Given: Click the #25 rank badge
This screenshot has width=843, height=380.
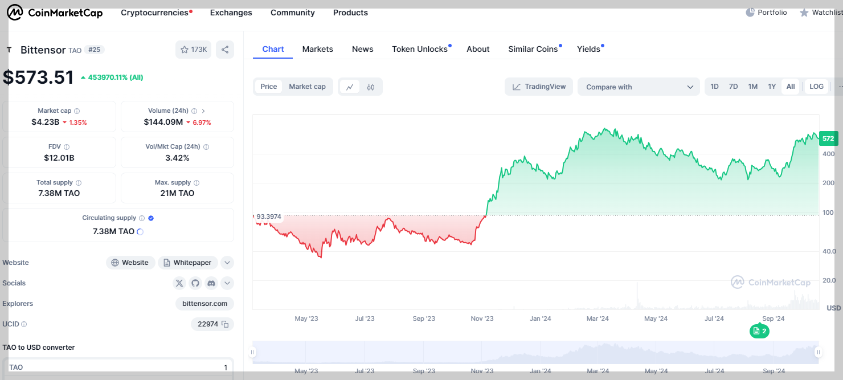Looking at the screenshot, I should tap(95, 50).
